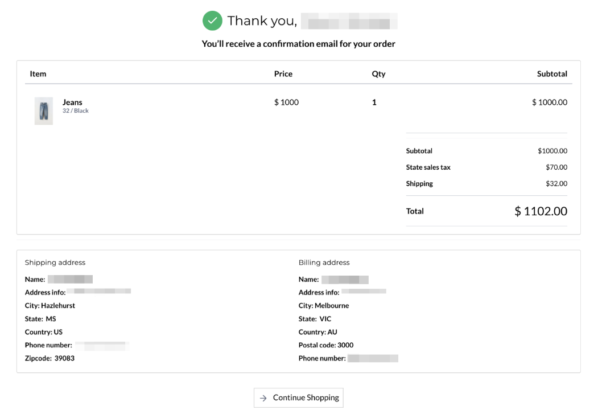Click the Item column header
Viewport: 602px width, 414px height.
pyautogui.click(x=38, y=73)
